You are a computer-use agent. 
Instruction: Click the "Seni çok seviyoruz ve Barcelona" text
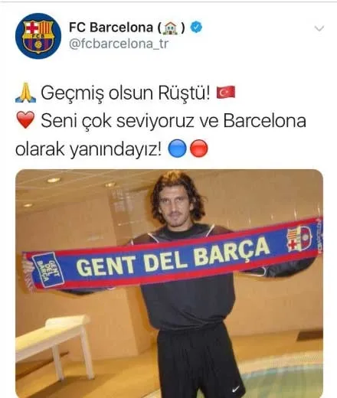click(x=173, y=121)
